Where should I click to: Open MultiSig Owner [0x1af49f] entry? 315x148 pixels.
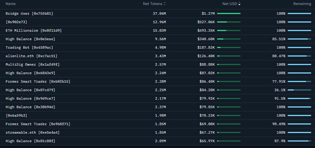tap(33, 64)
